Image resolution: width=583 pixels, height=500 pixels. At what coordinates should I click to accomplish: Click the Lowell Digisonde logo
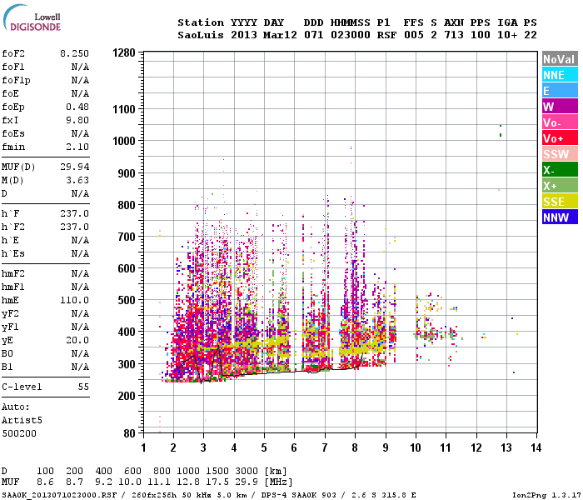[32, 17]
